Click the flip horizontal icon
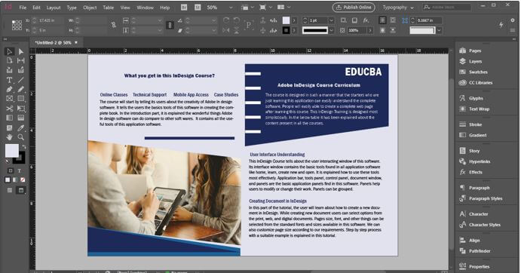The height and width of the screenshot is (273, 521). (x=226, y=30)
